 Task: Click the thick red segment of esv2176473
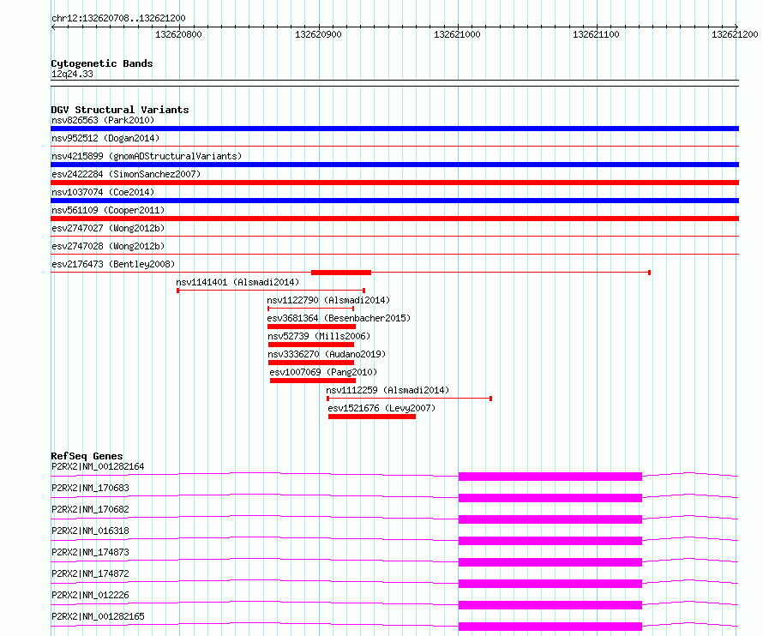341,273
